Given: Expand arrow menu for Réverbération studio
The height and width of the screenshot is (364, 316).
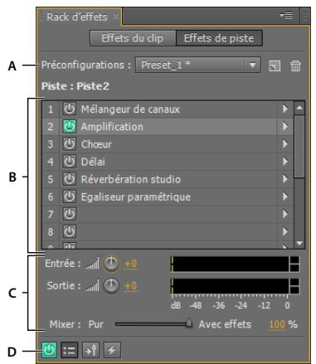Looking at the screenshot, I should [285, 179].
